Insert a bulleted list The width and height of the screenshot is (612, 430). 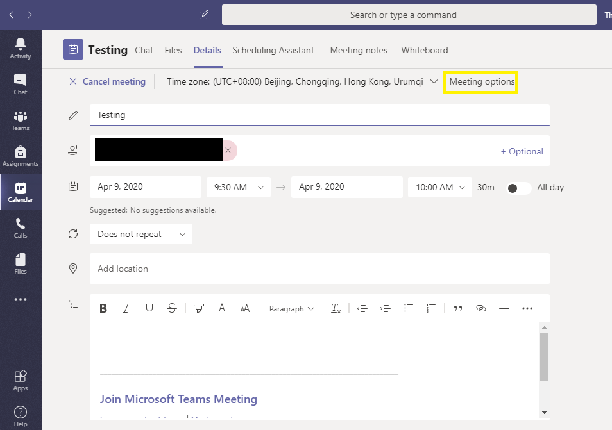pos(408,308)
